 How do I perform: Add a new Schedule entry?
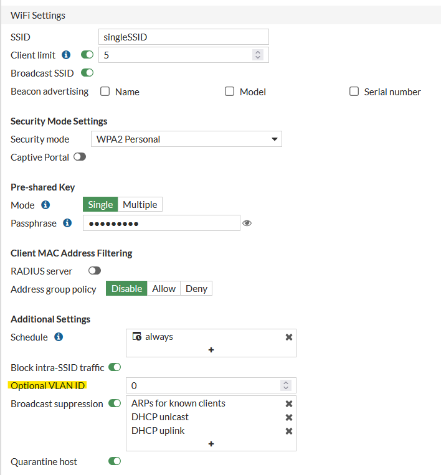(x=211, y=350)
